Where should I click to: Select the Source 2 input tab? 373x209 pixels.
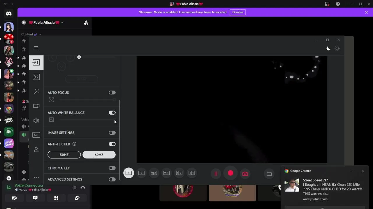(36, 77)
